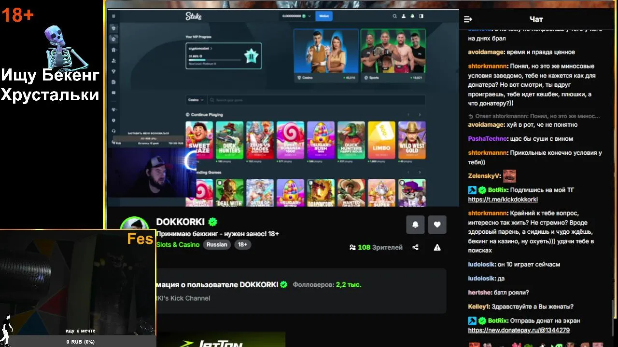Viewport: 618px width, 347px height.
Task: Open the Limbo game tile
Action: (x=381, y=140)
